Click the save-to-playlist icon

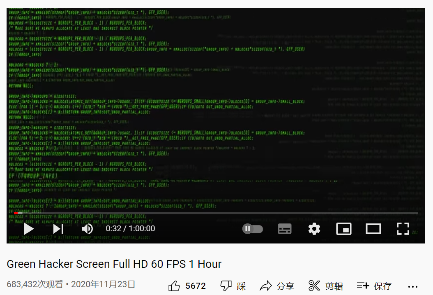click(363, 285)
